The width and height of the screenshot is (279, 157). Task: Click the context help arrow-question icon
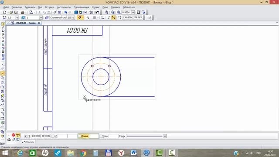[x=97, y=12]
